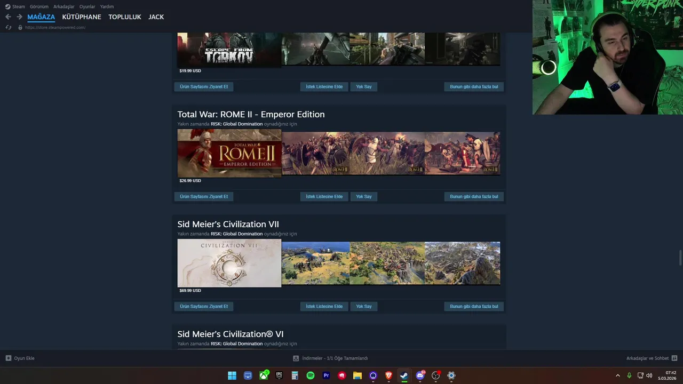Click the friends chat icon at bottom right

[x=674, y=358]
